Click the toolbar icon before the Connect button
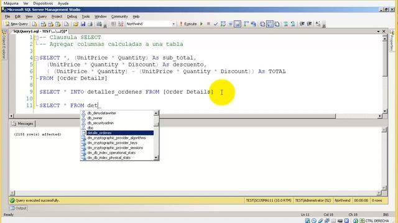Image resolution: width=398 pixels, height=223 pixels. 99,24
